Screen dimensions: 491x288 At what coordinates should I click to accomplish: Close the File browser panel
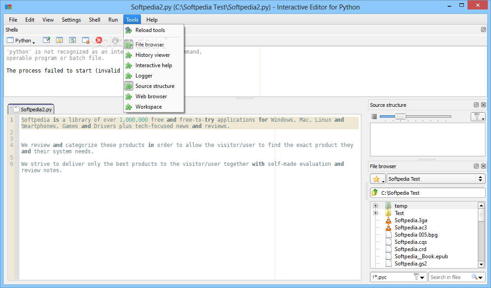(483, 166)
